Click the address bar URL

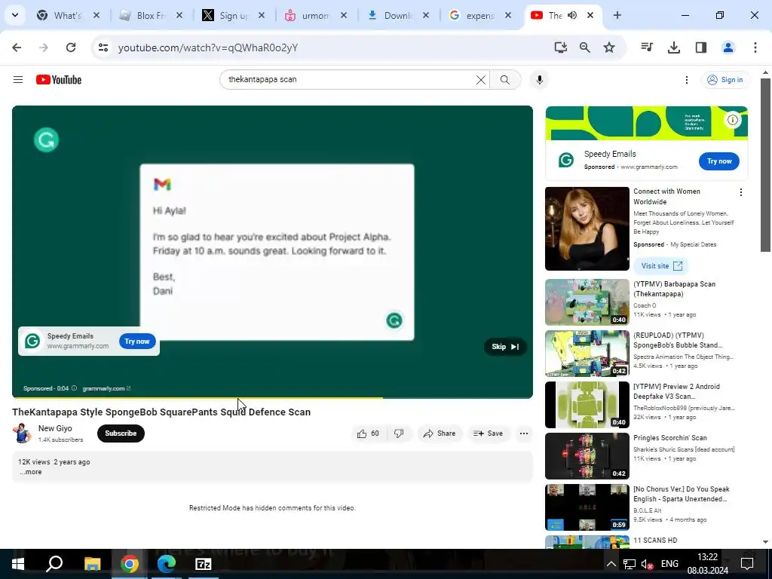[208, 47]
